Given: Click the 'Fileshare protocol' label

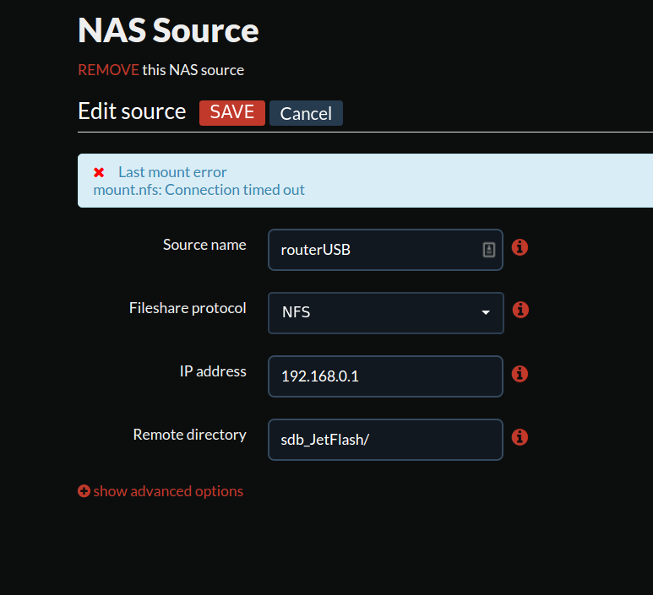Looking at the screenshot, I should (x=188, y=308).
